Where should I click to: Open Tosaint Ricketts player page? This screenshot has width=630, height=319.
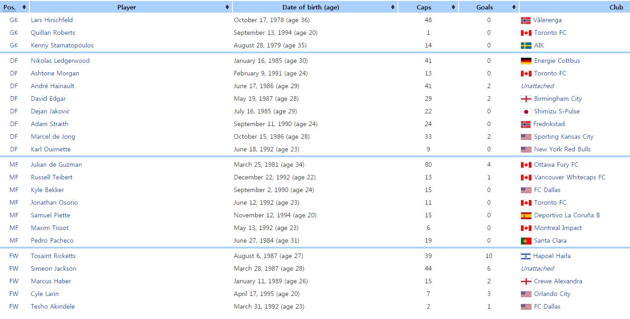point(53,256)
